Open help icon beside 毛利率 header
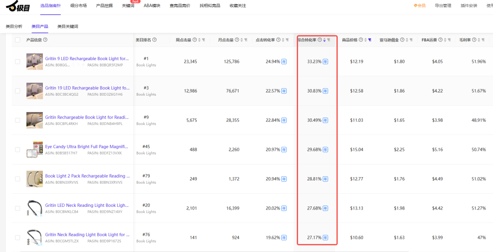Viewport: 493px width, 252px height. [x=474, y=40]
